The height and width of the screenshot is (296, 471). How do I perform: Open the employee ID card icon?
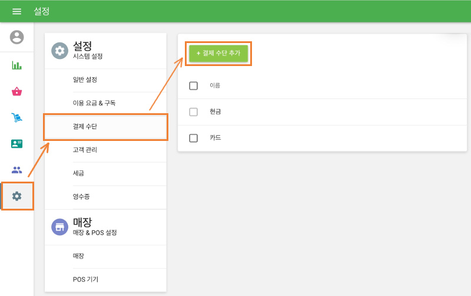(x=17, y=143)
